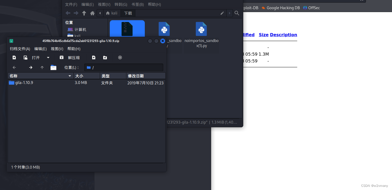392x190 pixels.
Task: Sort by 修改日期 column header
Action: (x=146, y=76)
